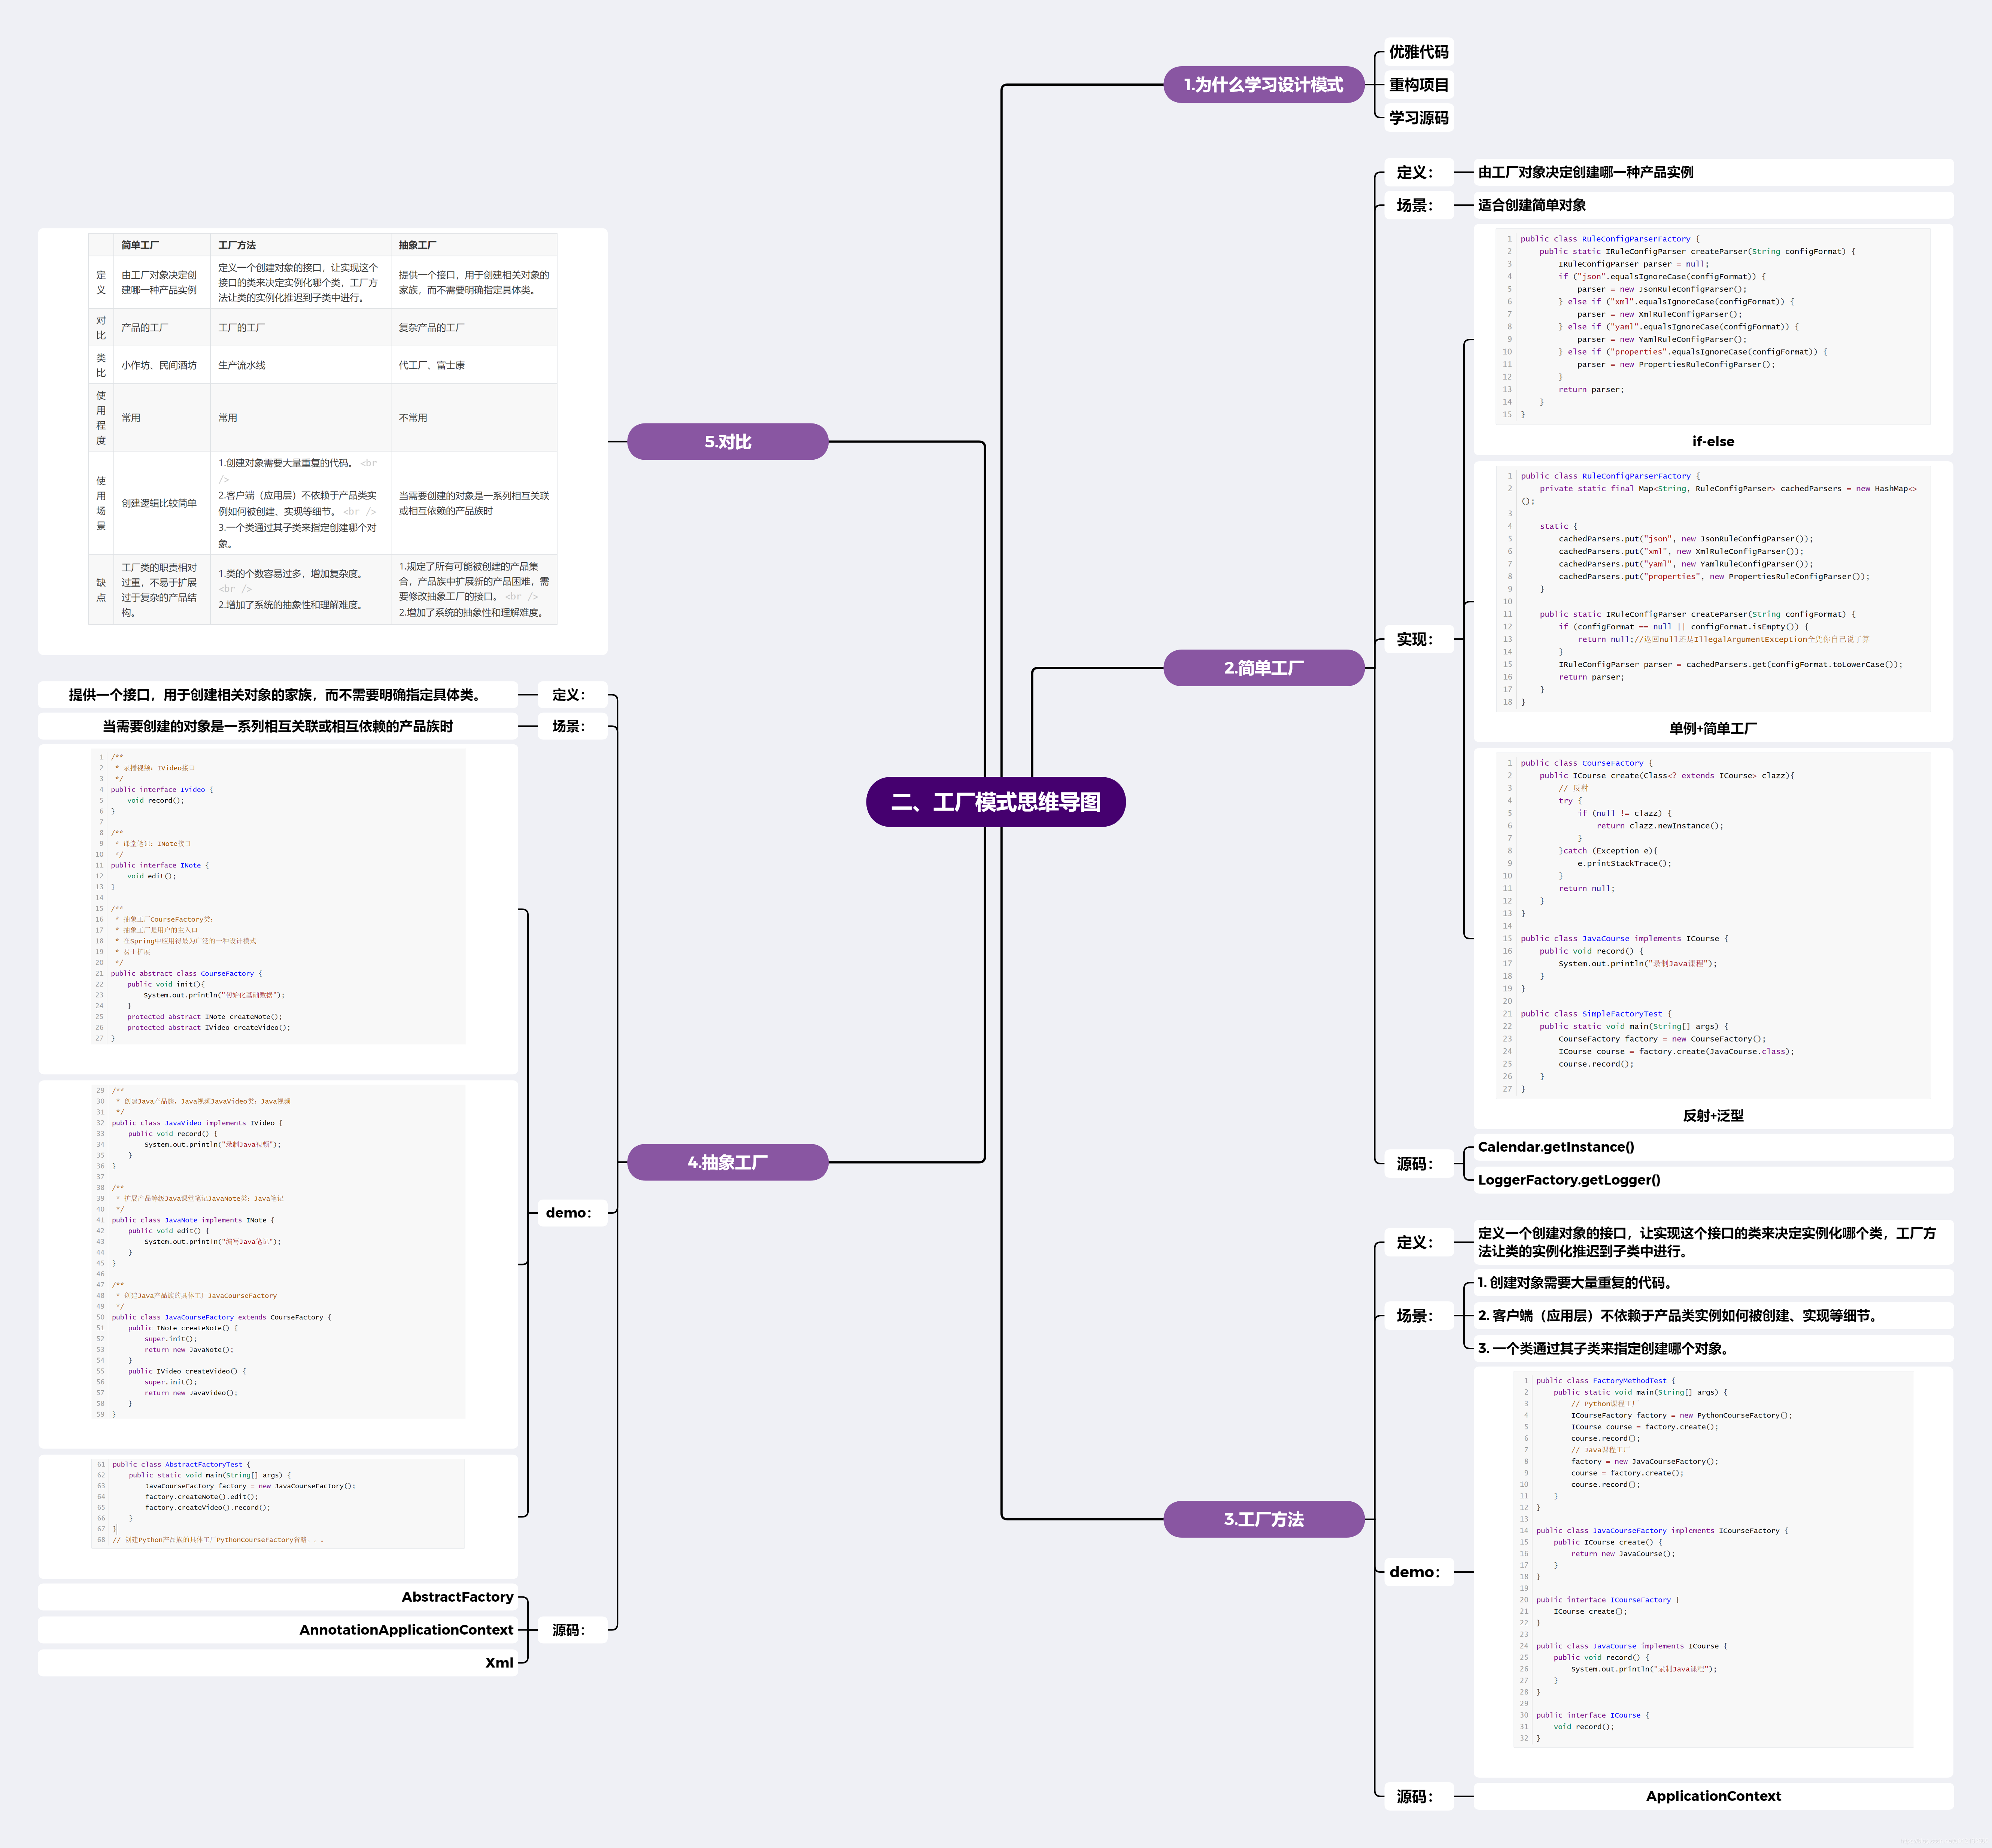Select the 2.简单工厂 branch node
1992x1848 pixels.
1264,667
